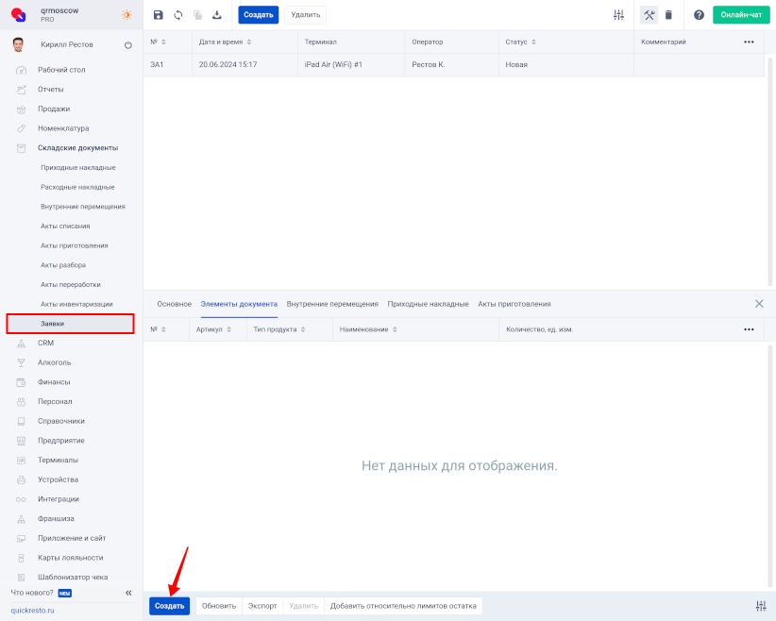Open the Внутренние перемещения tab in details panel
The image size is (776, 621).
[332, 304]
